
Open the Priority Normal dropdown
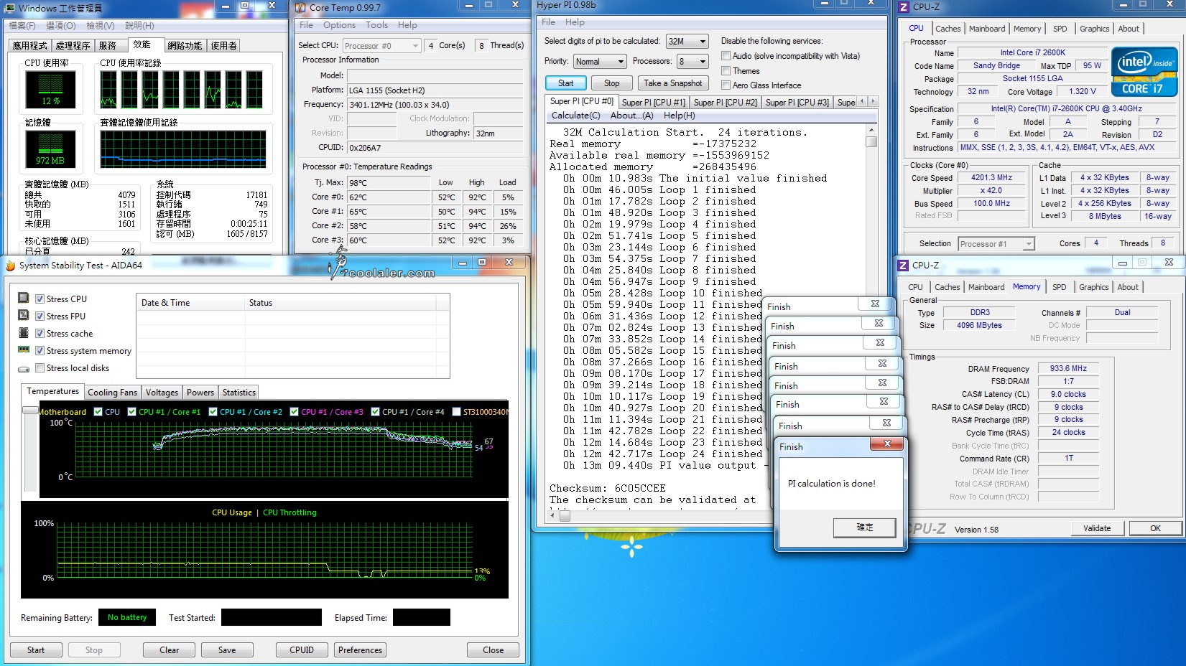(600, 62)
